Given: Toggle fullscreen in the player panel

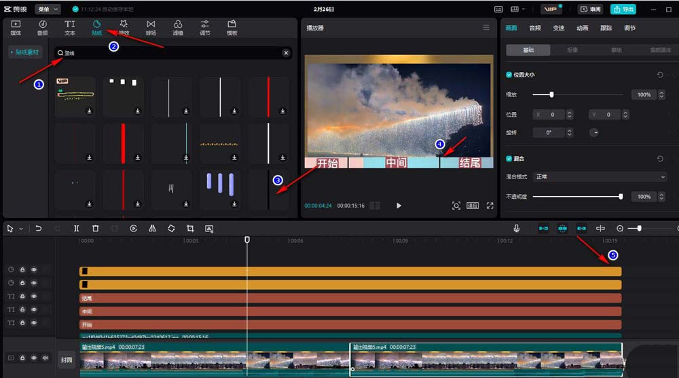Looking at the screenshot, I should pos(490,206).
